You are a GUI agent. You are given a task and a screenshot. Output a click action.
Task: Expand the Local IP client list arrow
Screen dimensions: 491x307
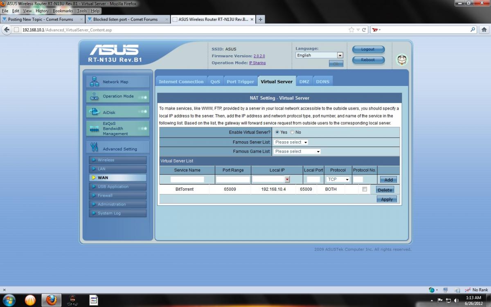[287, 179]
